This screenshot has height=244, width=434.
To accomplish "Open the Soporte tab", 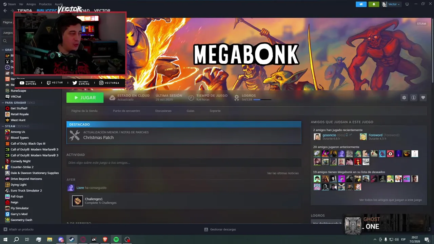I will [215, 111].
